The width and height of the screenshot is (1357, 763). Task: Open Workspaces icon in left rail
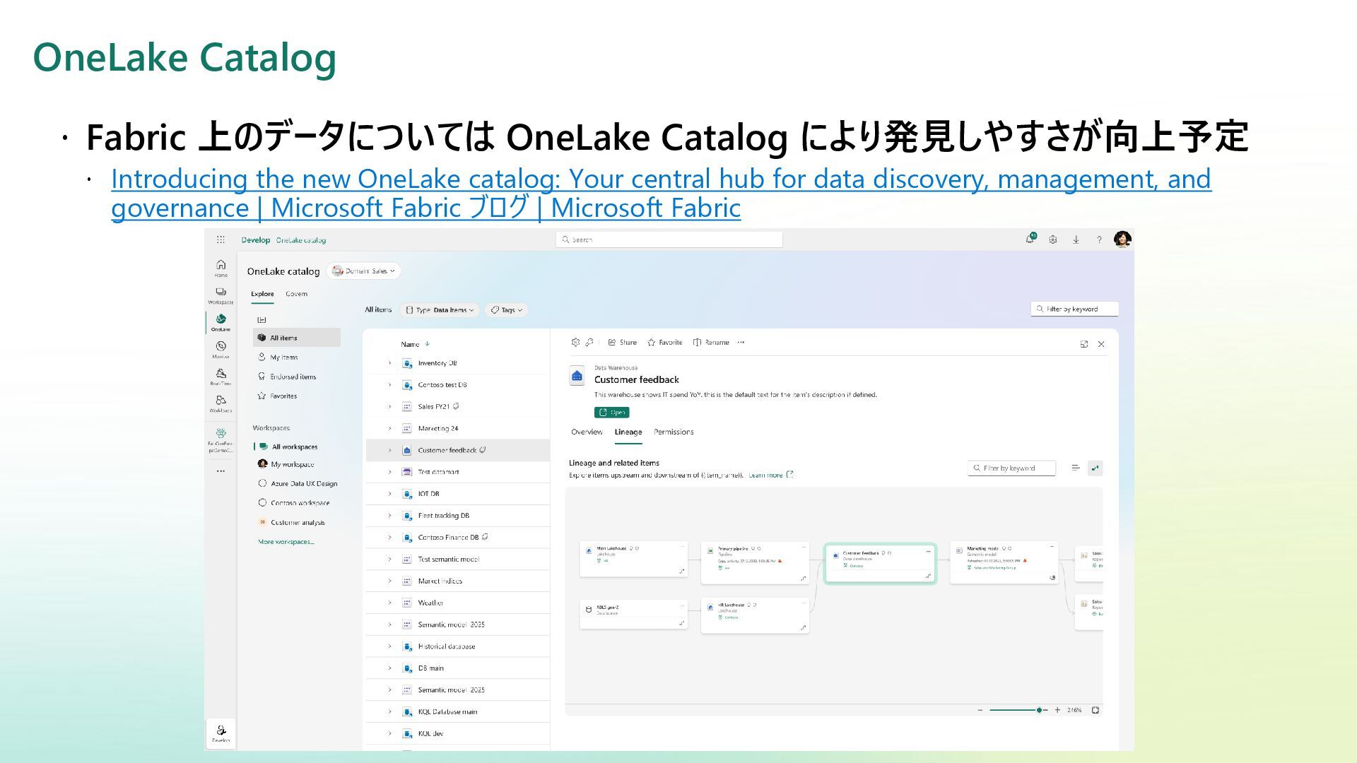tap(221, 295)
